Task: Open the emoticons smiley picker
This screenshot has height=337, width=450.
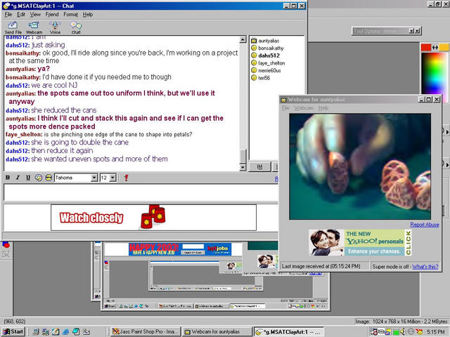Action: pos(49,178)
